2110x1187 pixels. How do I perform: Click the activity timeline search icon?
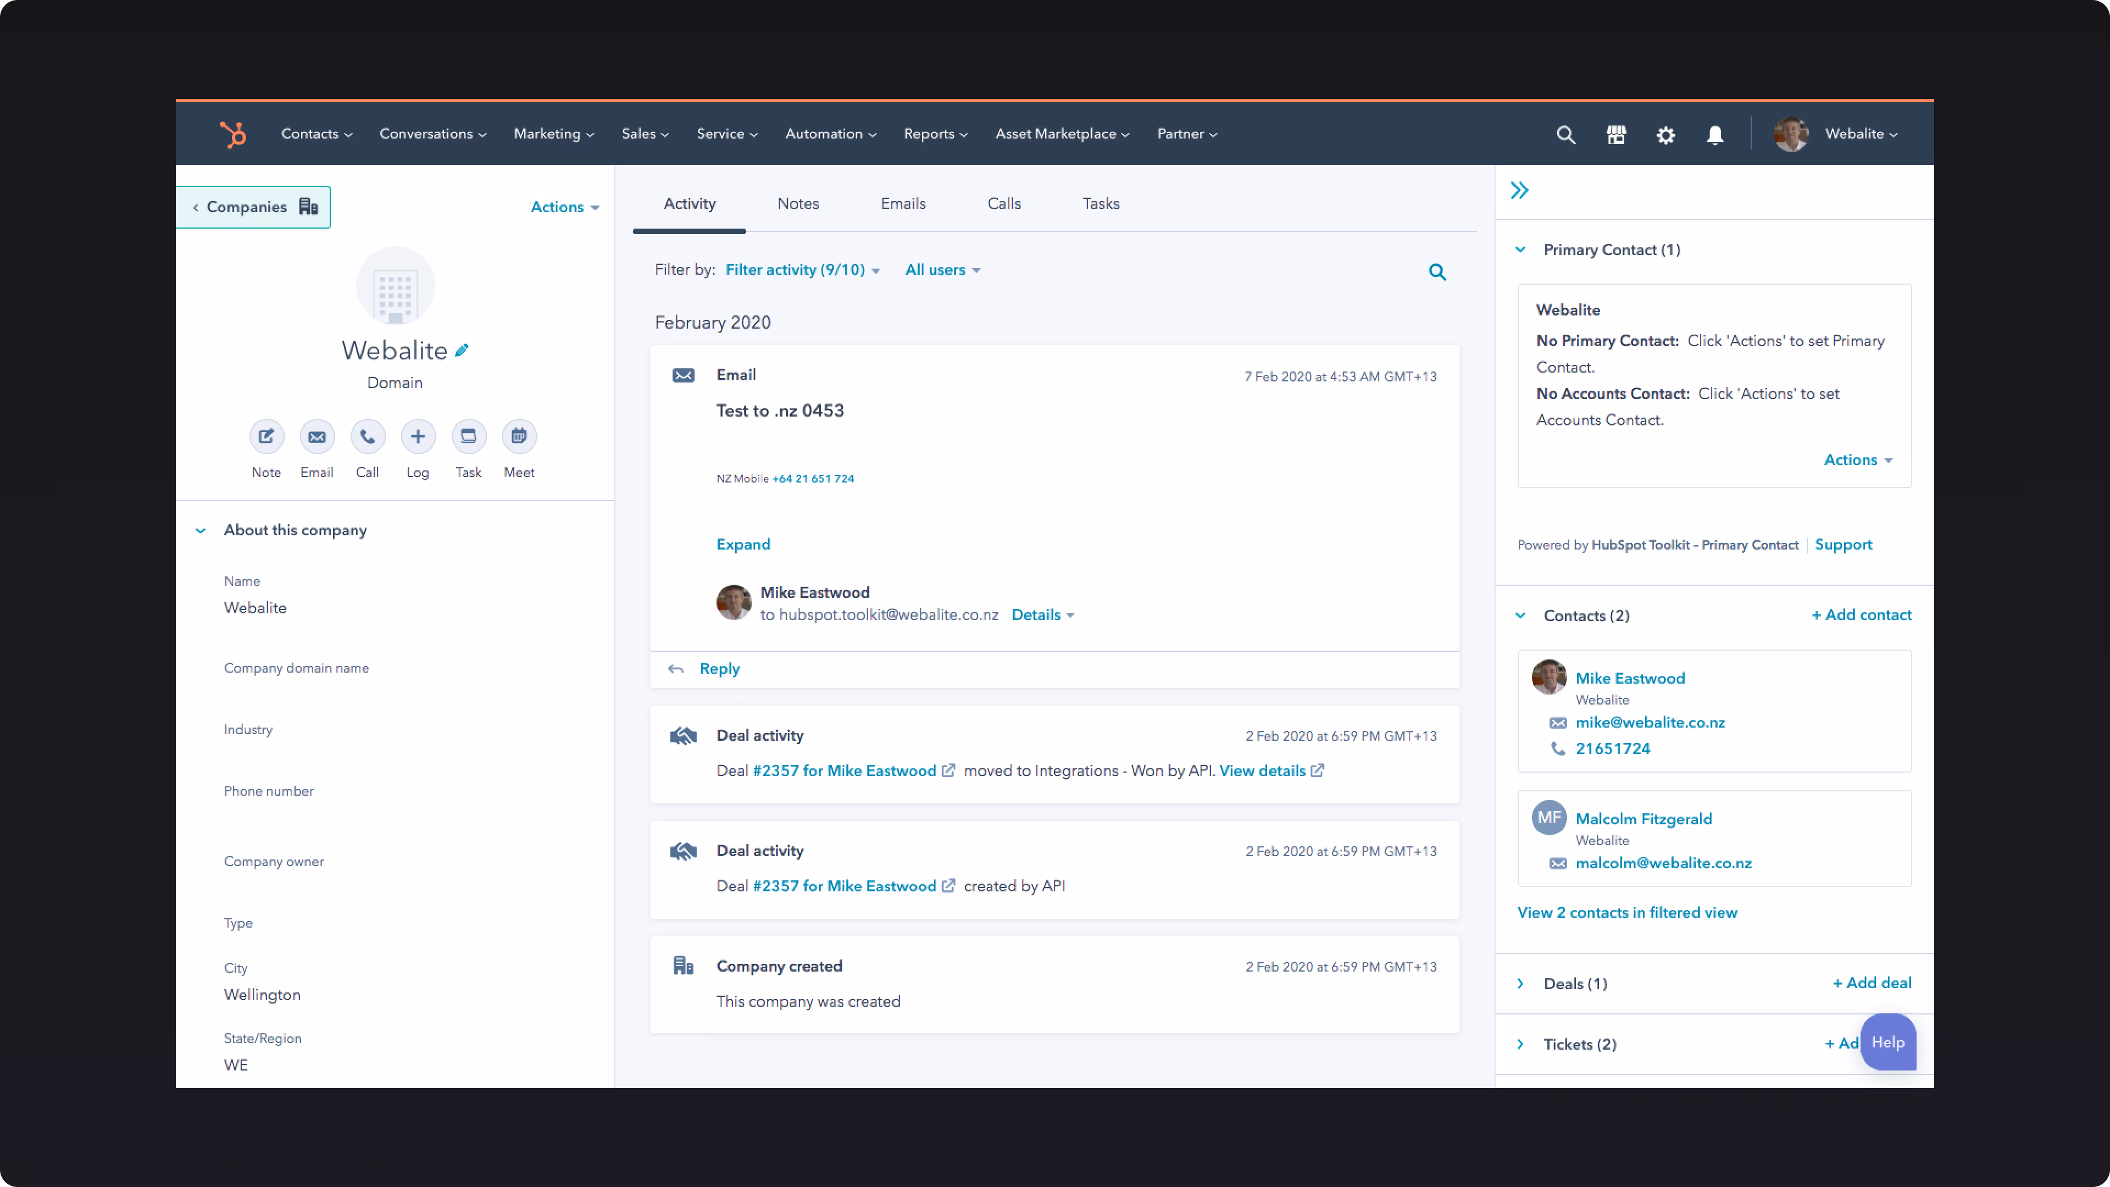coord(1437,272)
